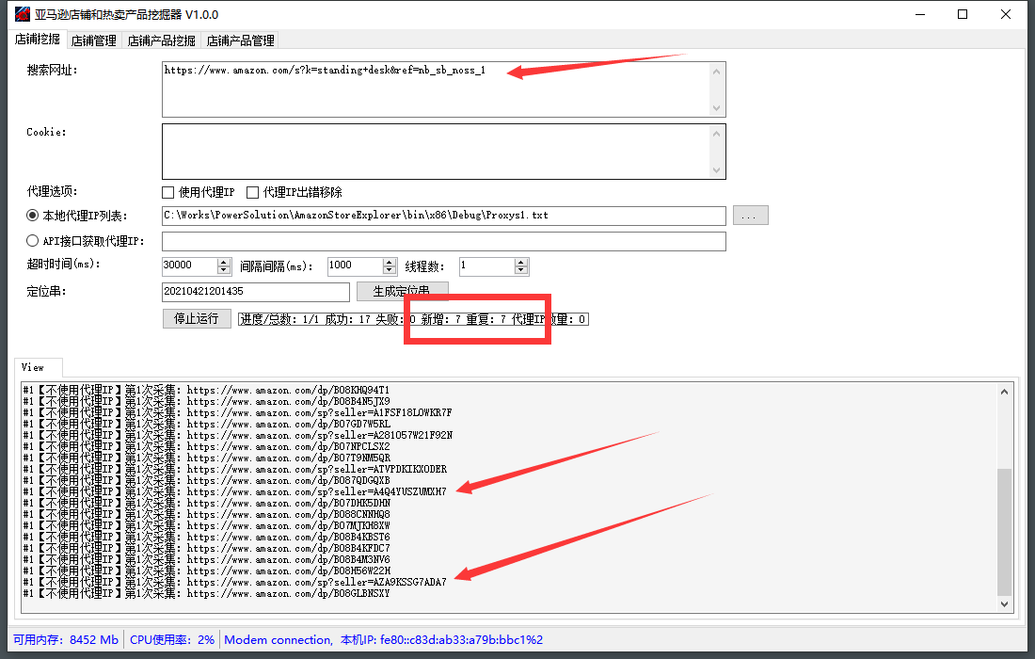The width and height of the screenshot is (1035, 659).
Task: Click the app icon in the title bar
Action: coord(22,14)
